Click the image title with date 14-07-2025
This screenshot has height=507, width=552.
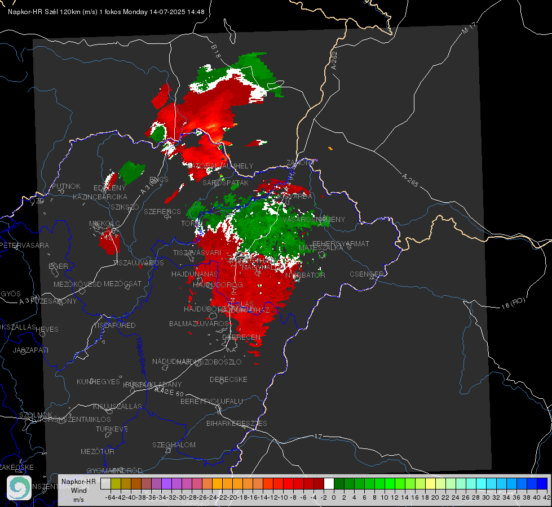pyautogui.click(x=106, y=12)
